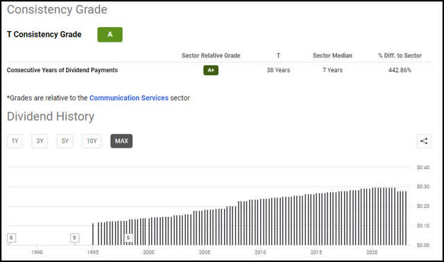444x262 pixels.
Task: Click the $0.00 axis label
Action: tap(423, 245)
